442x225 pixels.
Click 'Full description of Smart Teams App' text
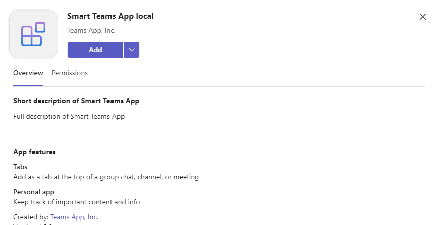pyautogui.click(x=69, y=116)
